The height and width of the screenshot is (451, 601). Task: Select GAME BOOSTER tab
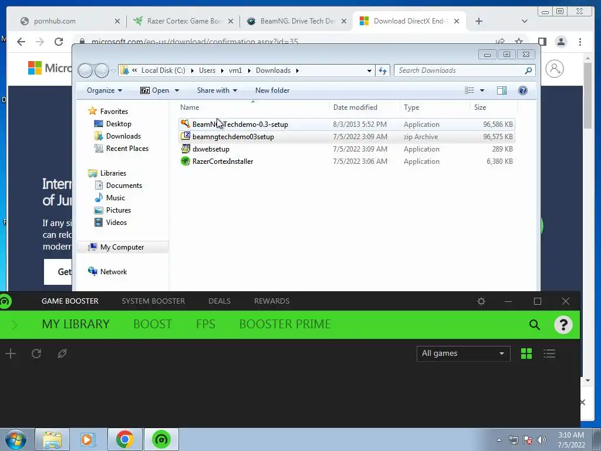(70, 301)
